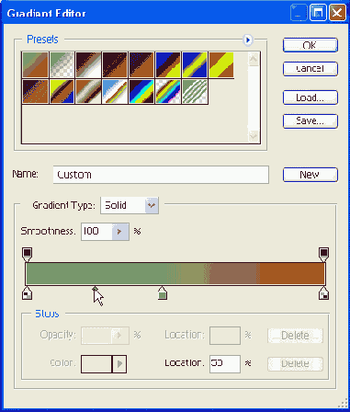The height and width of the screenshot is (412, 350).
Task: Click the New gradient button
Action: click(x=310, y=175)
